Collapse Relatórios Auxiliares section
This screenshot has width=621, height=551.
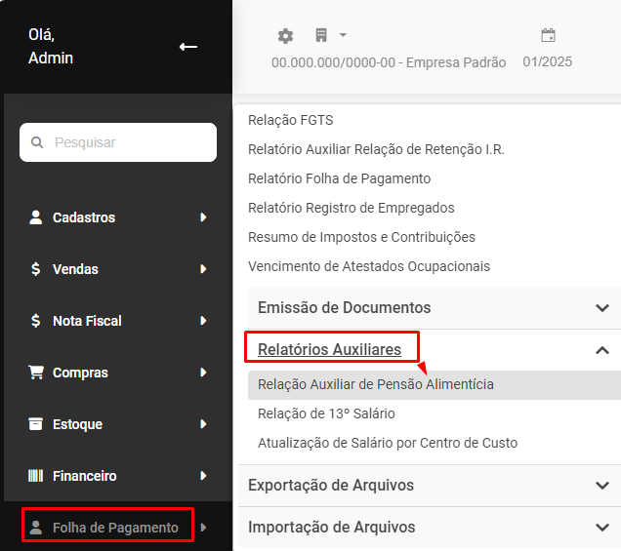(x=329, y=350)
